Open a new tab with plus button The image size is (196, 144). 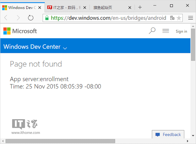[140, 7]
